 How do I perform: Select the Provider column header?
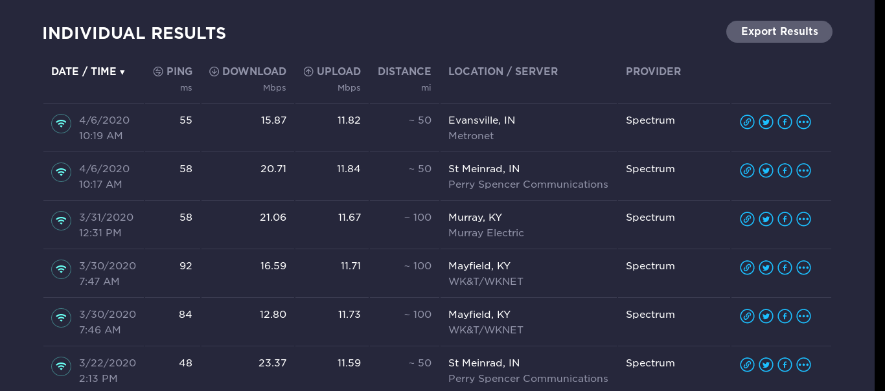pos(653,72)
